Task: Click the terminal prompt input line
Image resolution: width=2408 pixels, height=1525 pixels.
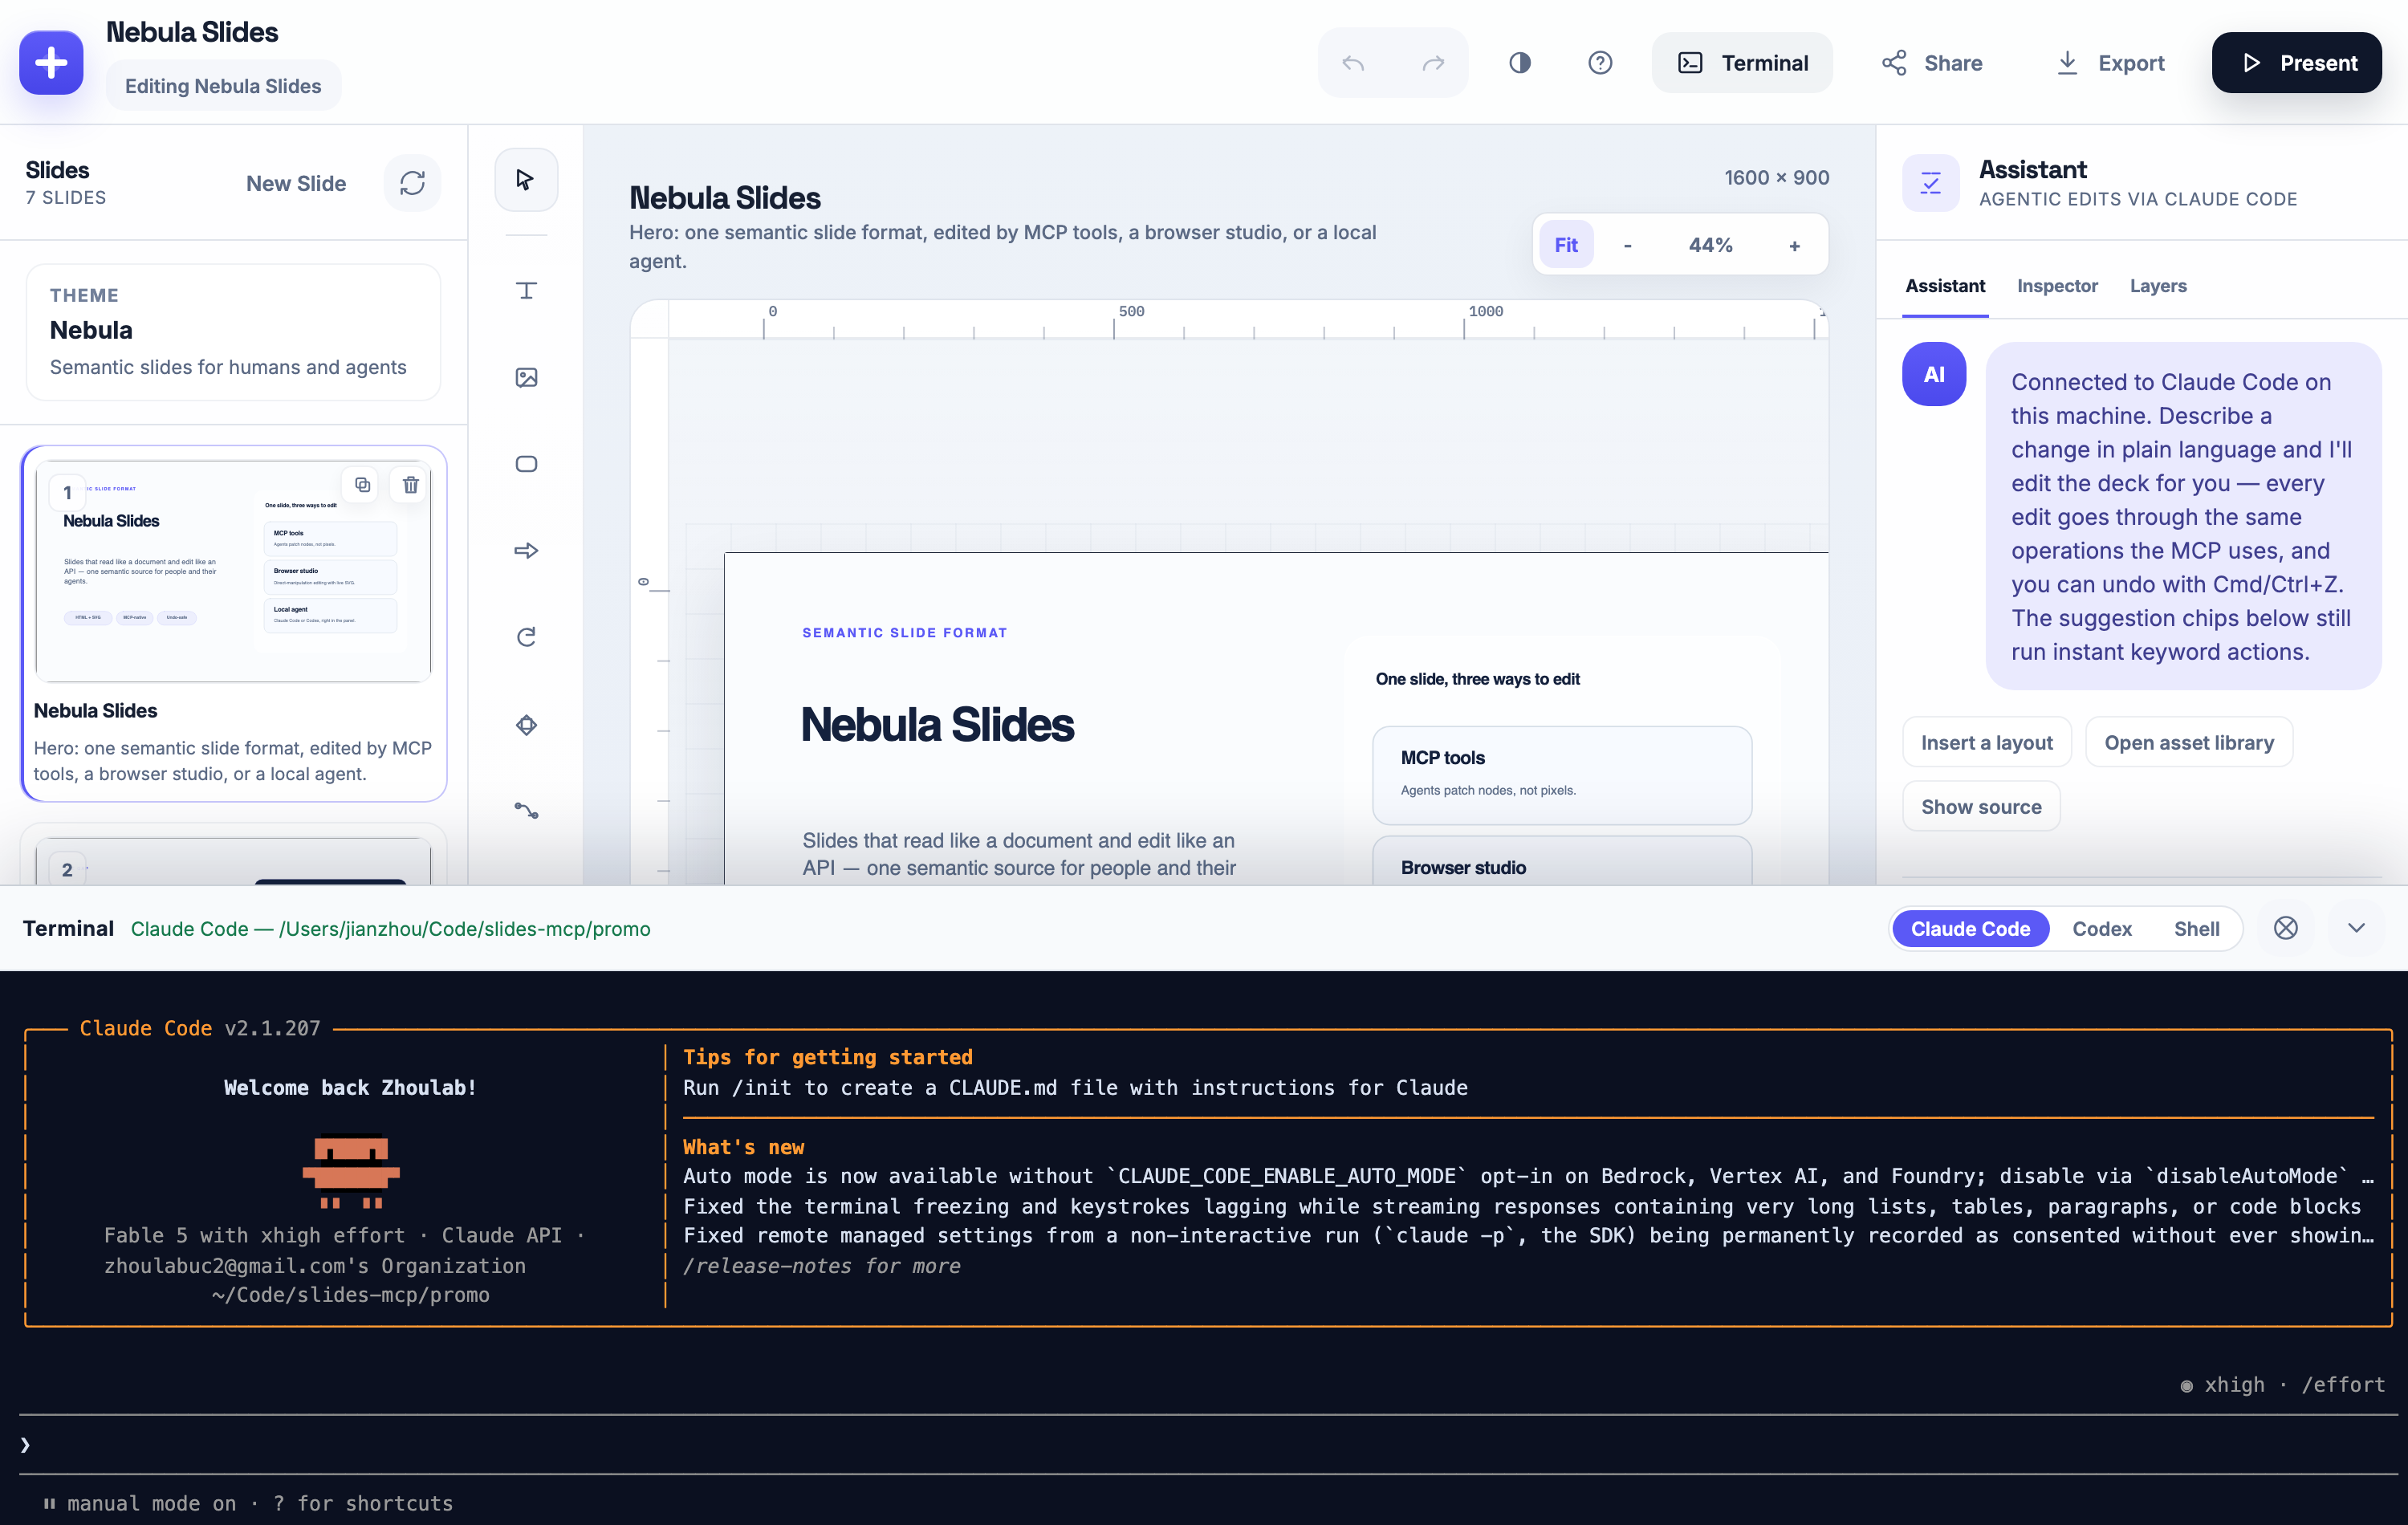Action: coord(1208,1444)
